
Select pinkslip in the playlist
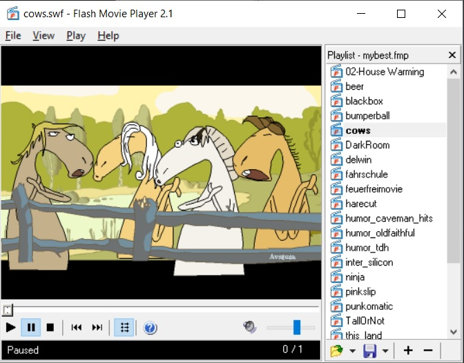tap(360, 292)
